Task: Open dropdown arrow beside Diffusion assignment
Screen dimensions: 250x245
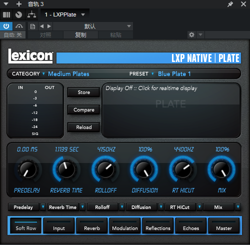Action: (161, 207)
